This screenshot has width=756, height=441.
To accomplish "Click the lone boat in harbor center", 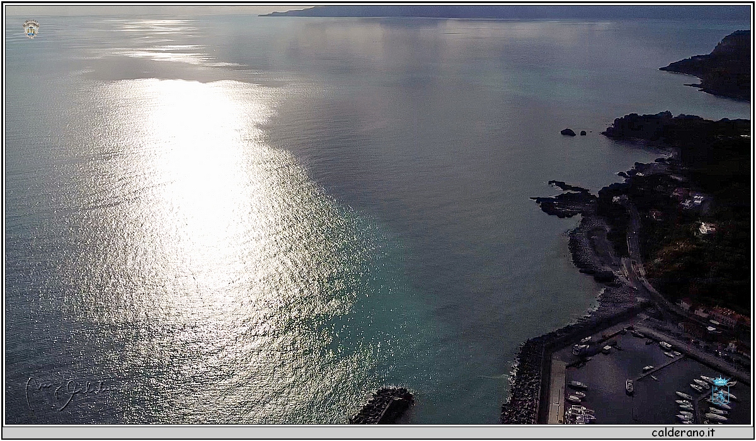I will pos(629,386).
